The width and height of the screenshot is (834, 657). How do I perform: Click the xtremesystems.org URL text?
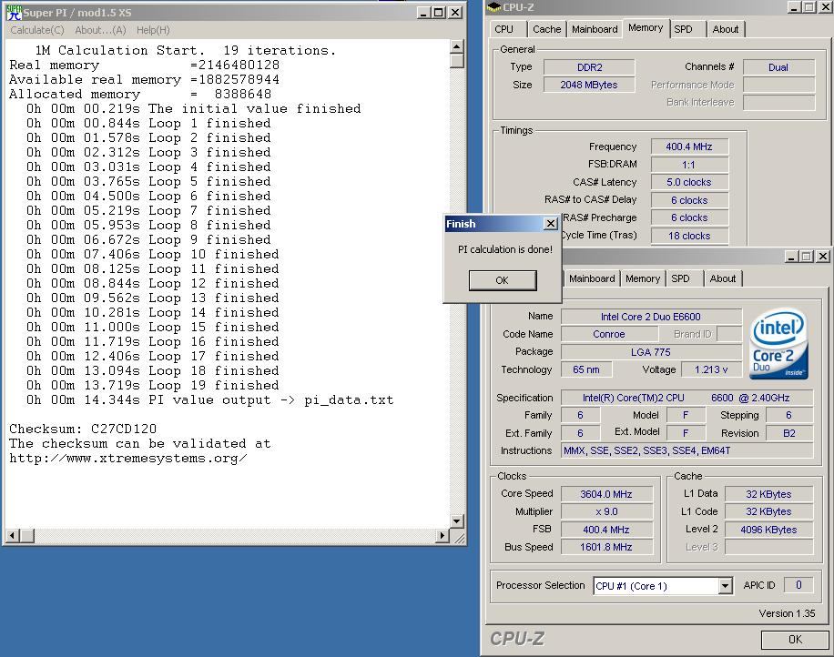point(128,459)
